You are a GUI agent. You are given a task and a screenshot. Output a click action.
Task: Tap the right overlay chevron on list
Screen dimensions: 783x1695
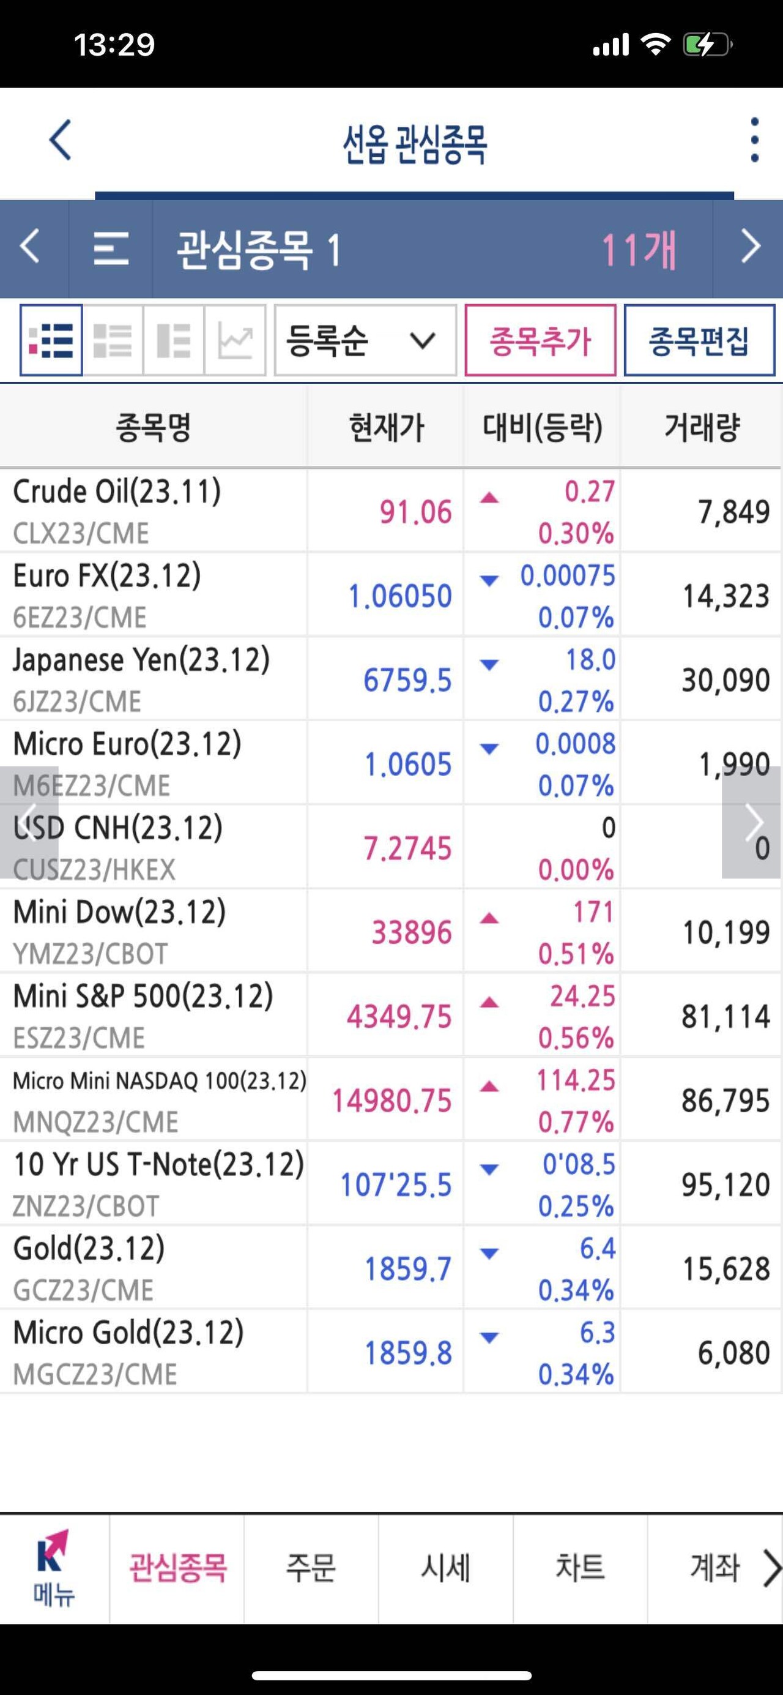pyautogui.click(x=752, y=822)
